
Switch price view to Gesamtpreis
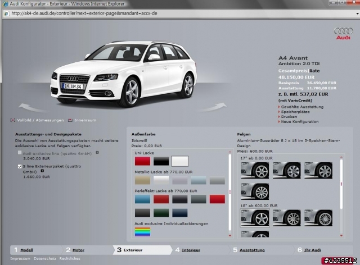click(x=293, y=71)
